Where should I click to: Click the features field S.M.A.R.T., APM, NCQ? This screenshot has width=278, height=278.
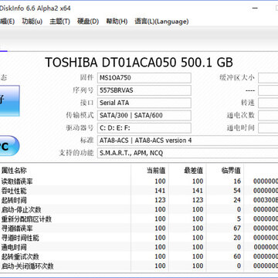188,153
